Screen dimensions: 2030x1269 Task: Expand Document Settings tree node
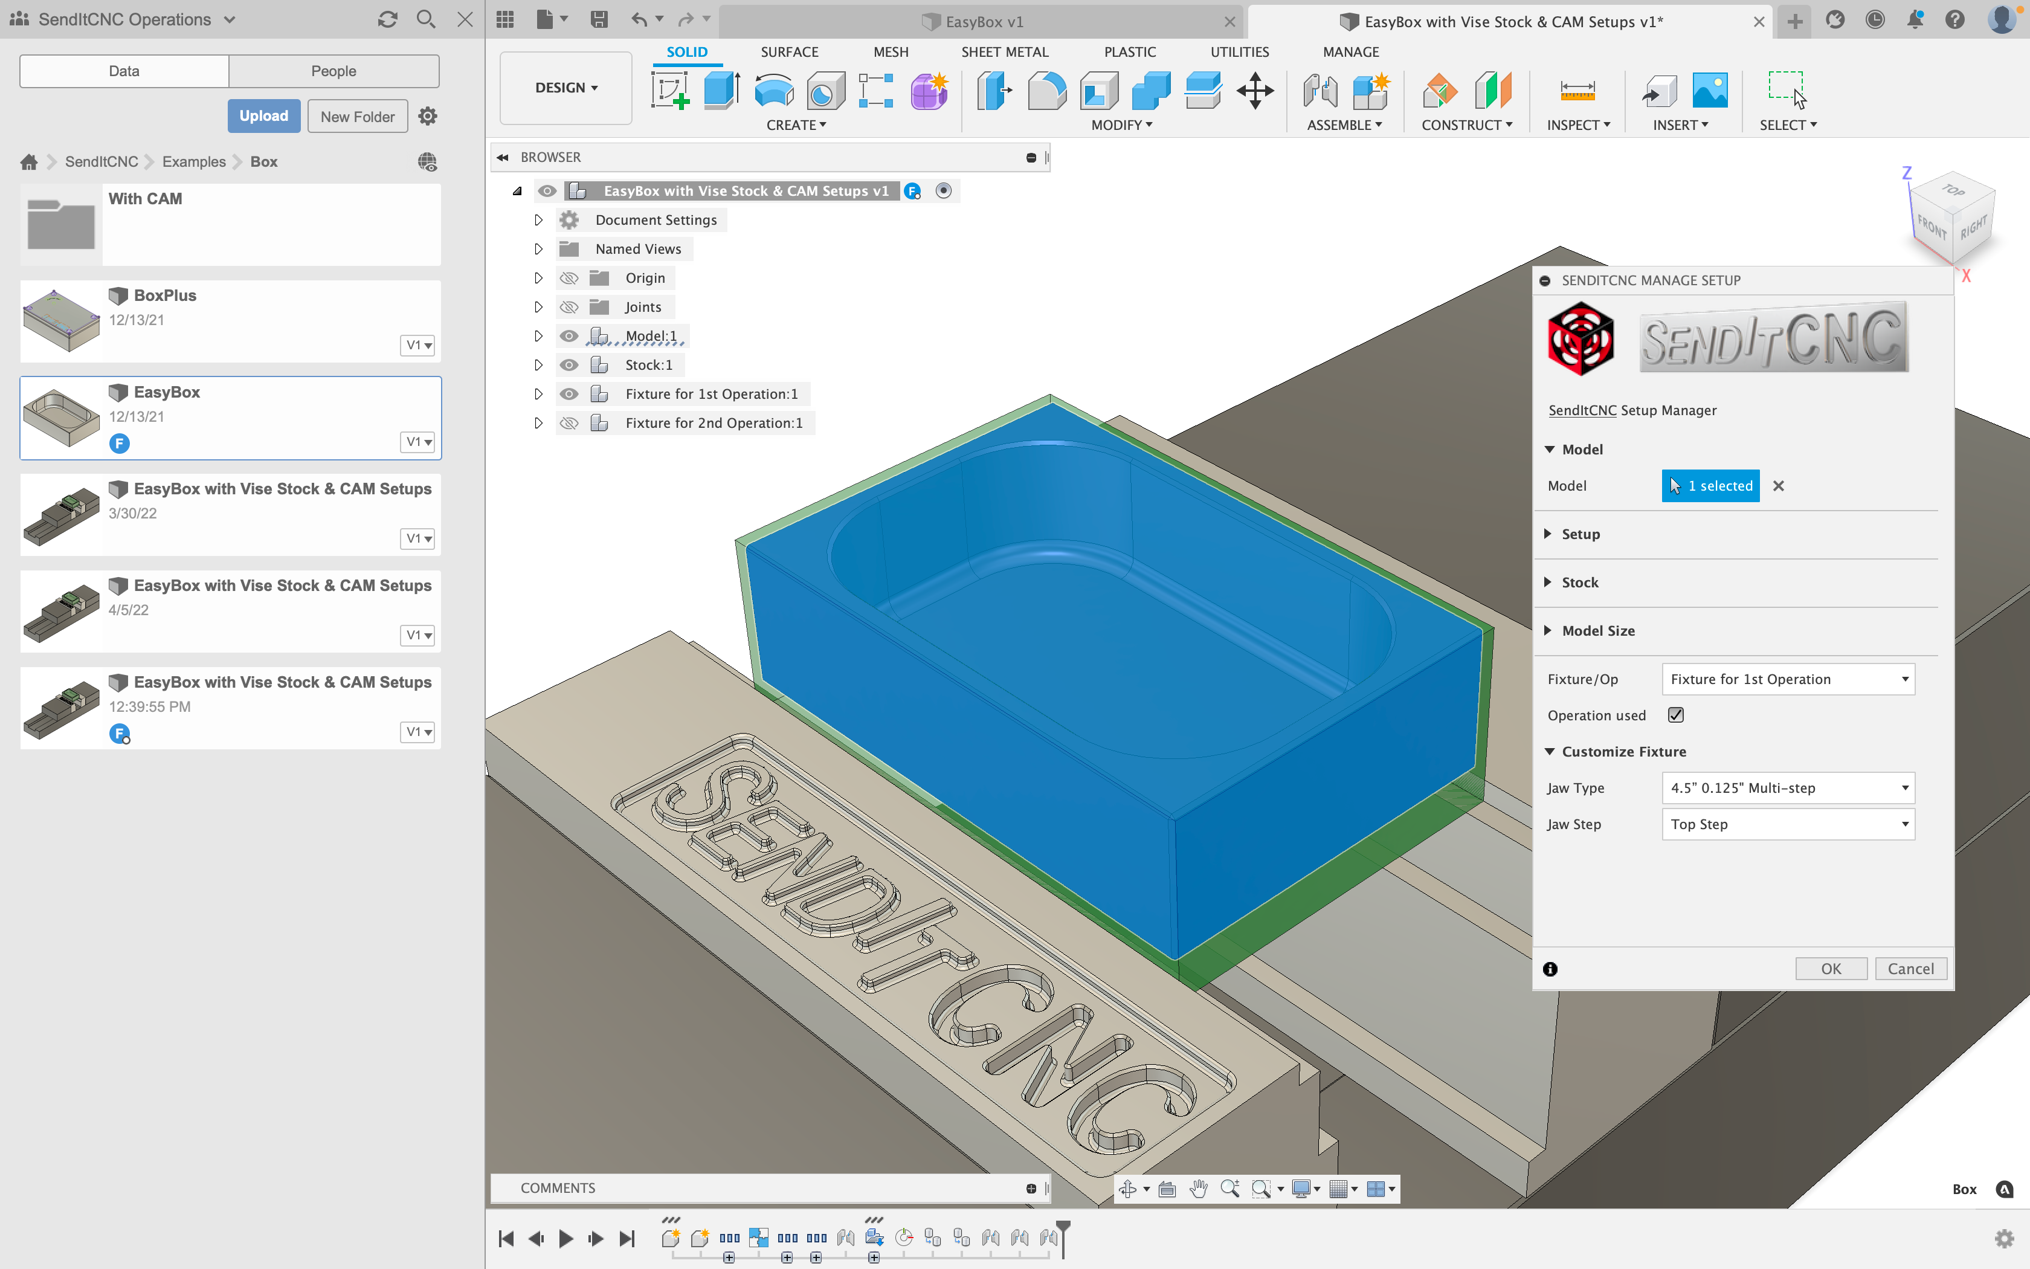coord(538,220)
